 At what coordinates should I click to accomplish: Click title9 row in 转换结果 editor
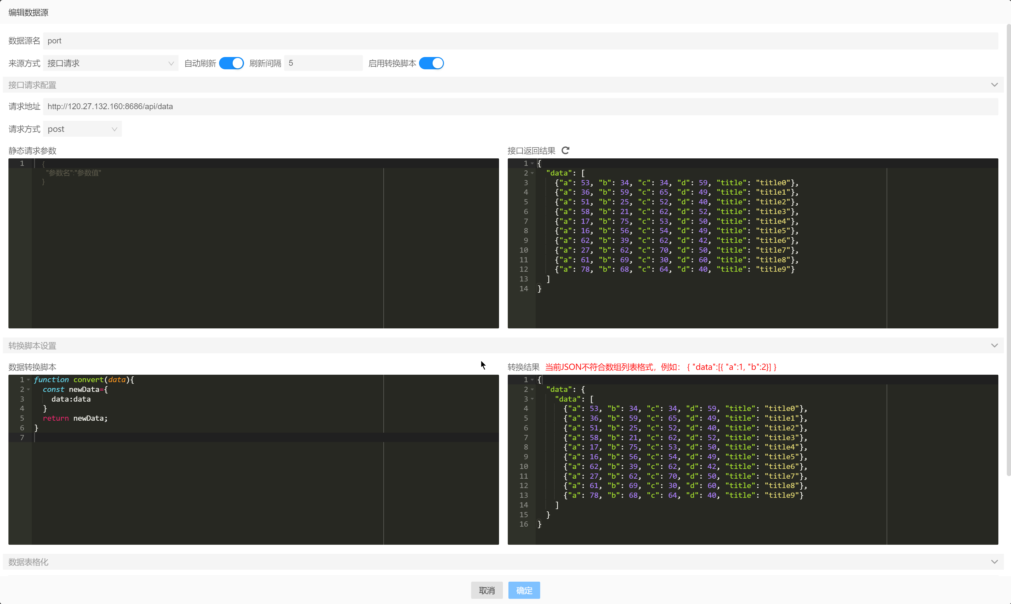[683, 495]
